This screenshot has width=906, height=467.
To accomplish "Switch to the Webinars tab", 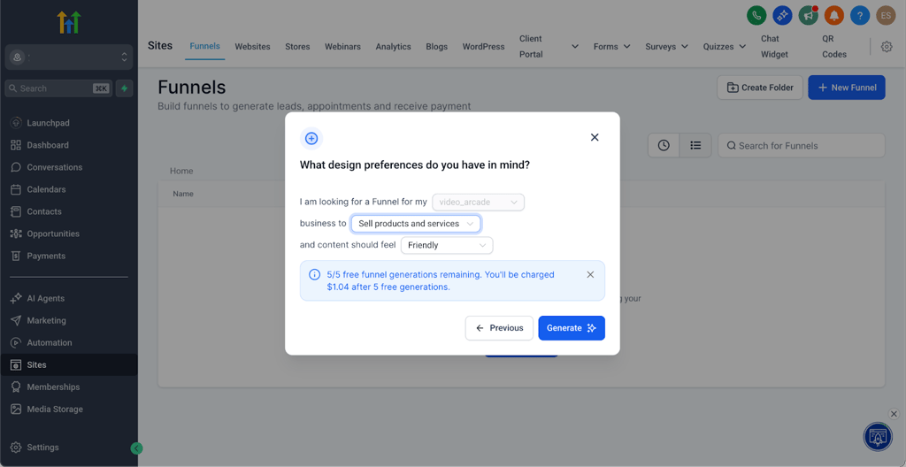I will (x=342, y=47).
